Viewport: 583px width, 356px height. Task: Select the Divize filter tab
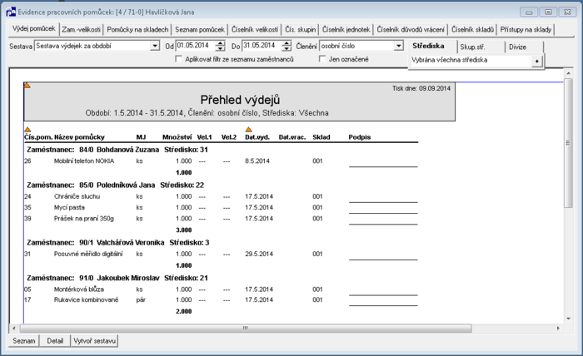tap(524, 47)
